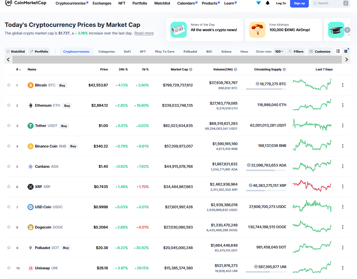357x279 pixels.
Task: Click the horizontal table scrollbar track
Action: point(177,60)
